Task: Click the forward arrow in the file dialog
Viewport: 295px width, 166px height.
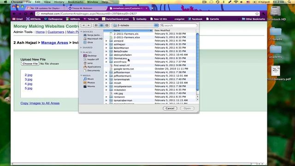Action: [89, 25]
